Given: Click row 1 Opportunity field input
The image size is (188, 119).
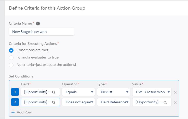Looking at the screenshot, I should (37, 92).
